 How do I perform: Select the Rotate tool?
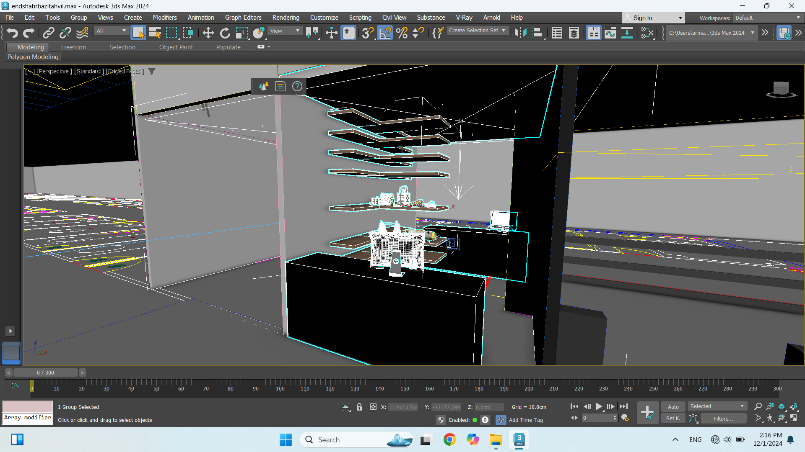225,33
